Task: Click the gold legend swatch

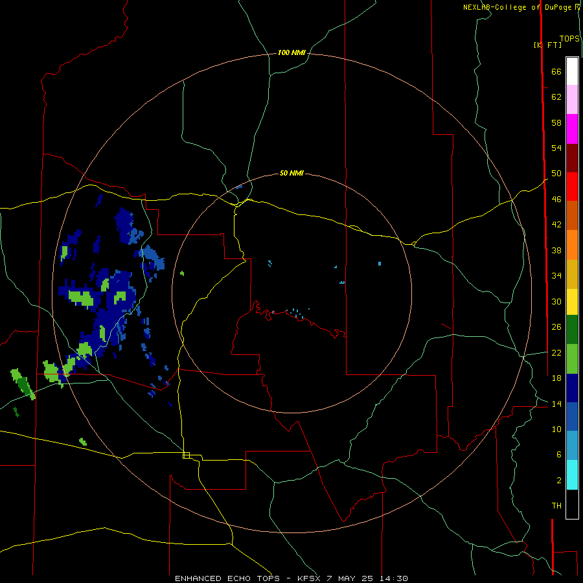Action: click(572, 274)
